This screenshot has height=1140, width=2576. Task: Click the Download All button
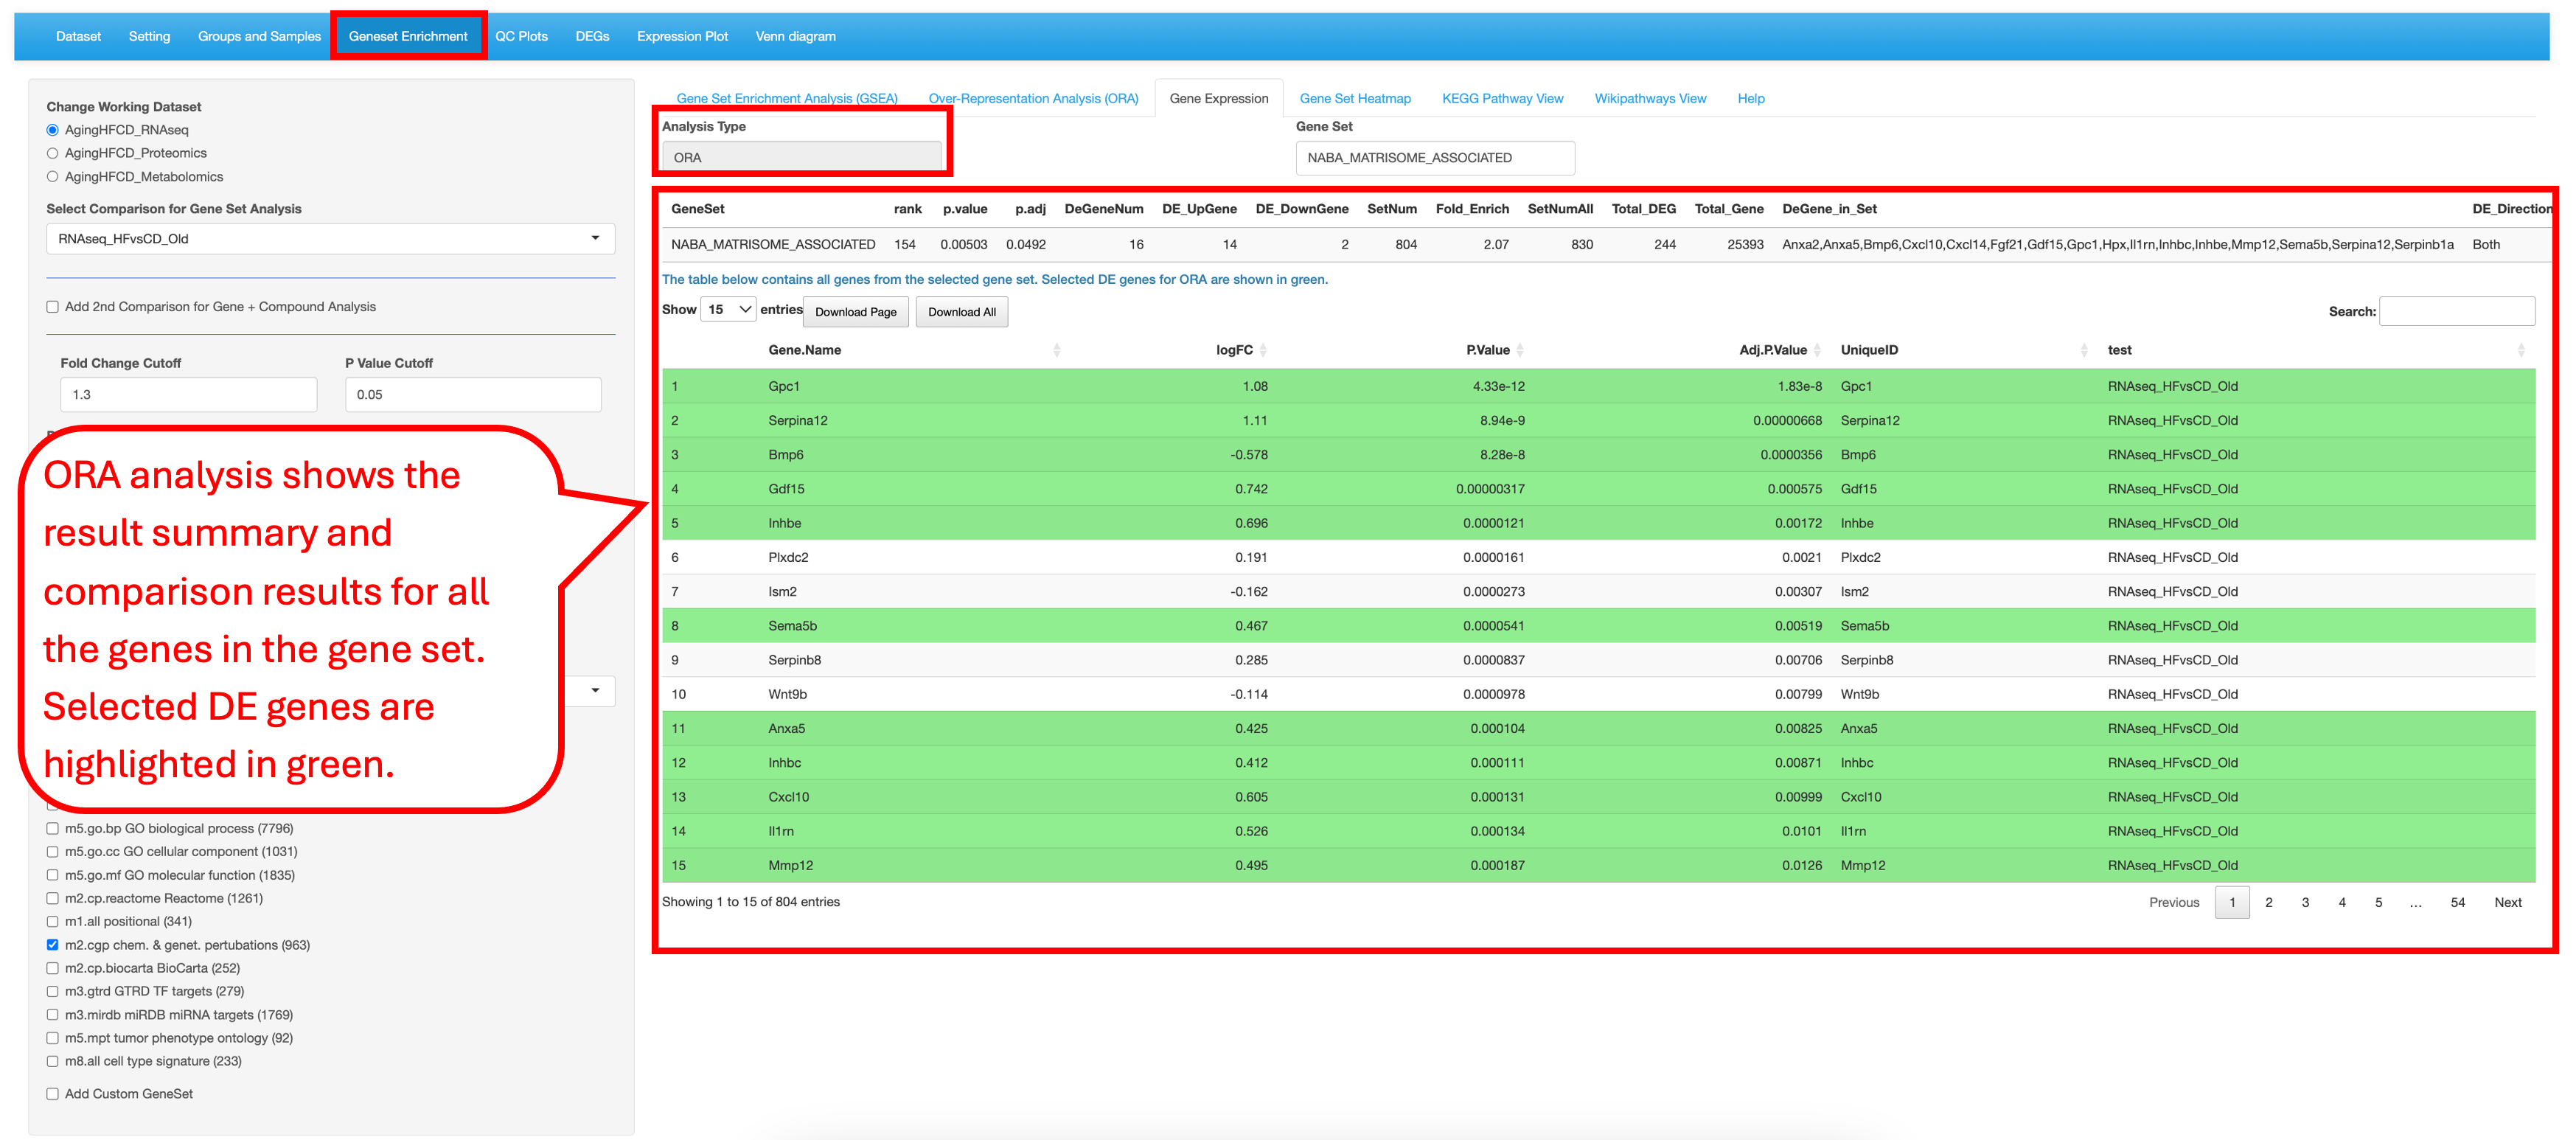961,312
